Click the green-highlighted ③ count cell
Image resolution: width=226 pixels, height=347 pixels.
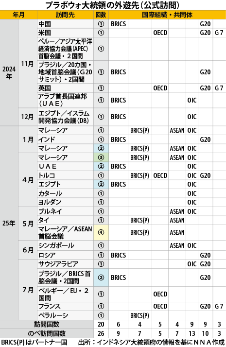(x=101, y=157)
